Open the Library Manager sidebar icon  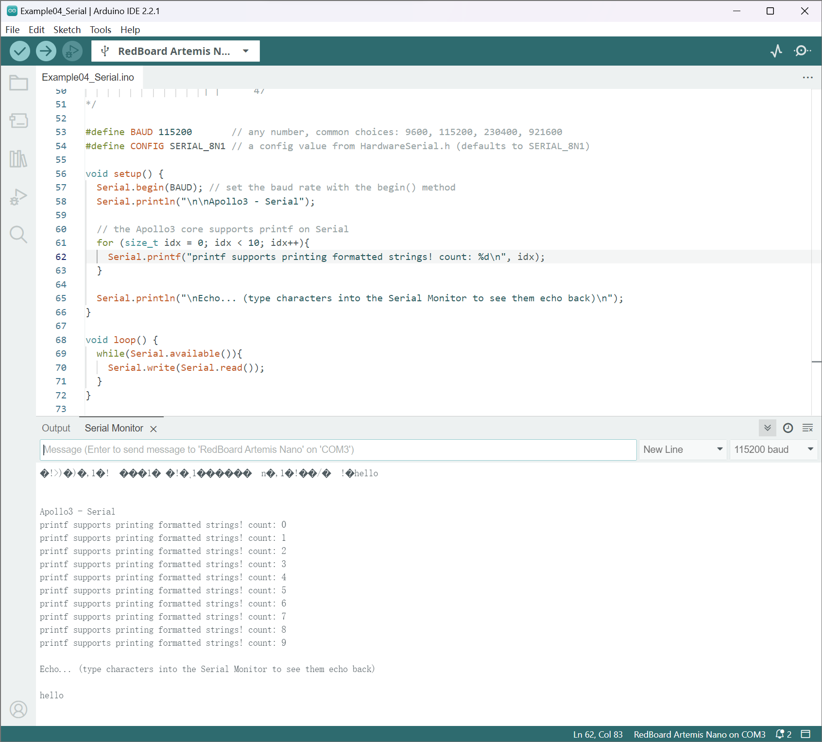tap(18, 158)
